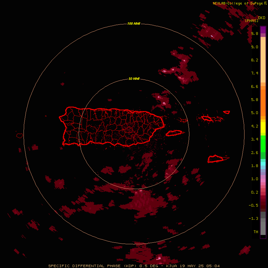
Task: Click the 1.0 legend value
Action: [255, 179]
